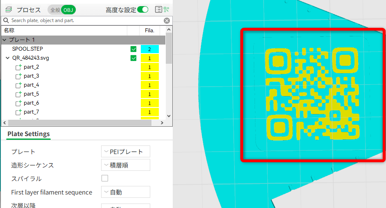Open the プレート PEIプレート dropdown
Viewport: 386px width, 208px height.
tap(126, 152)
